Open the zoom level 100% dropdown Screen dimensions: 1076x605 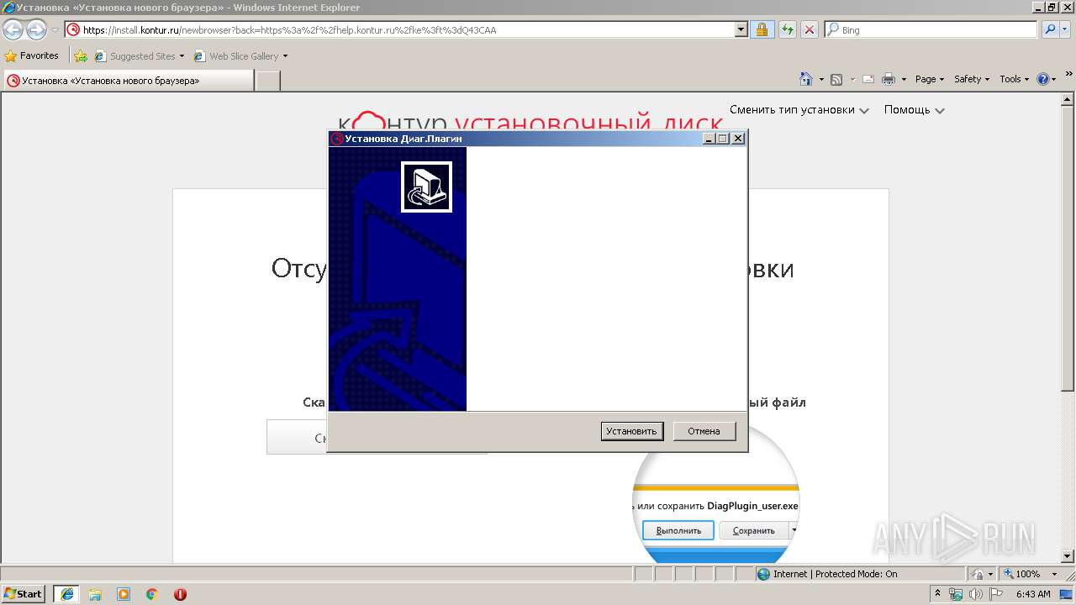point(1053,574)
